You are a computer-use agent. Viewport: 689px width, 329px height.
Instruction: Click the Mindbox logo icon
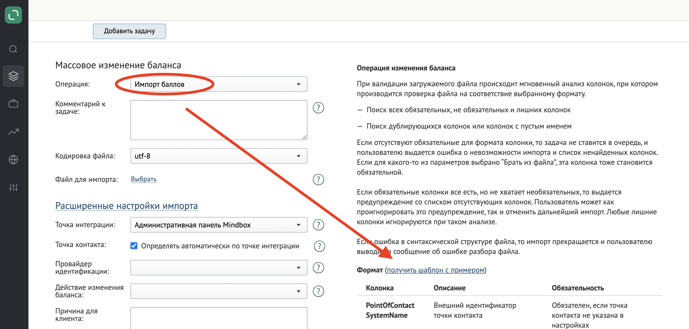point(13,15)
